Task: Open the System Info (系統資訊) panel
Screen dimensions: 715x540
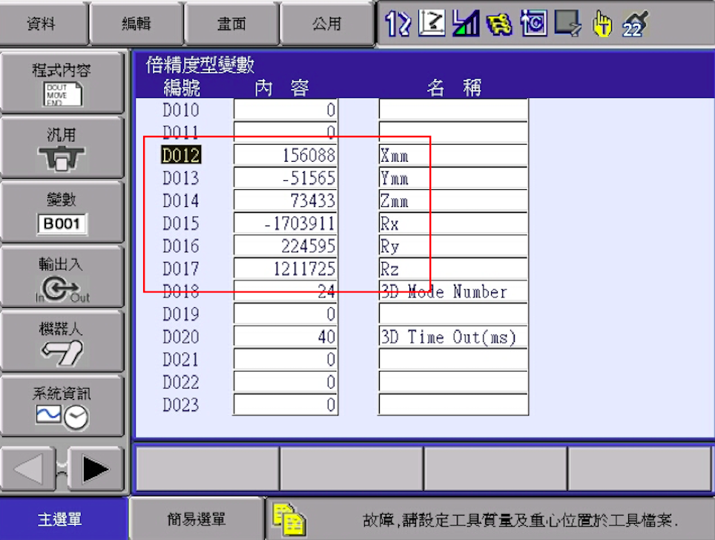Action: pyautogui.click(x=62, y=405)
